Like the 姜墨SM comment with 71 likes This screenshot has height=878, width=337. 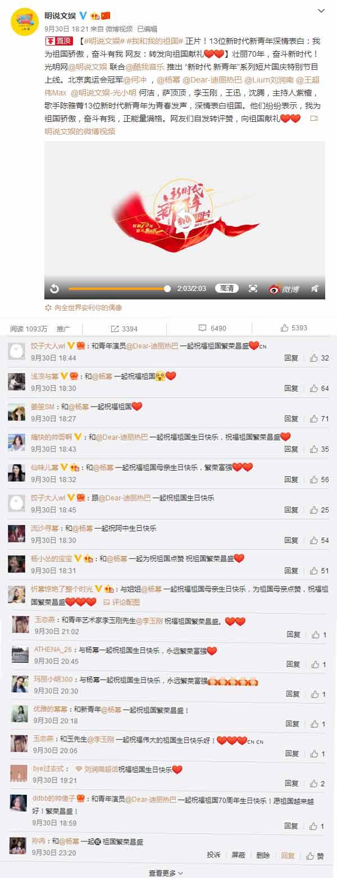[x=319, y=418]
